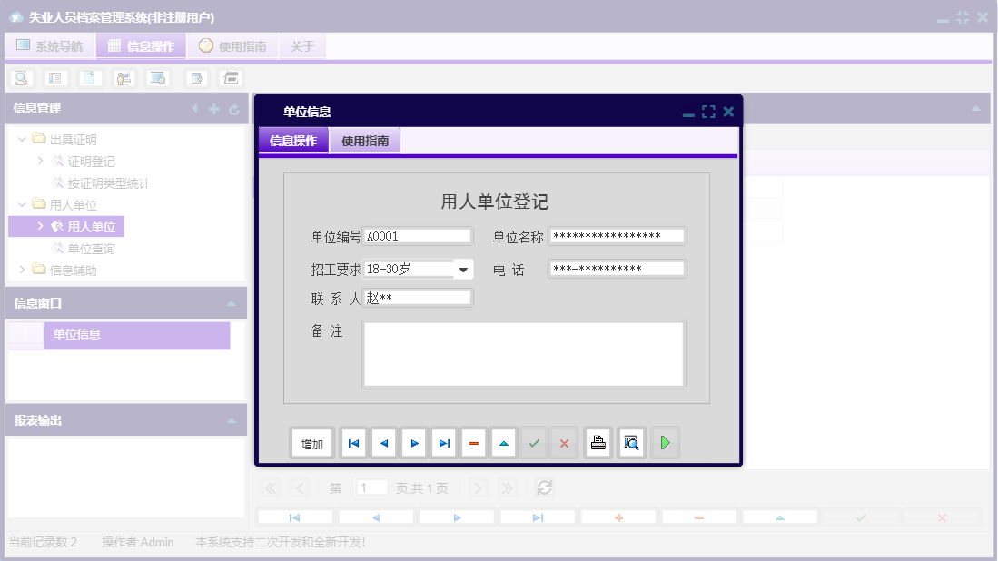Jump to the last record icon
This screenshot has height=561, width=998.
[x=443, y=443]
